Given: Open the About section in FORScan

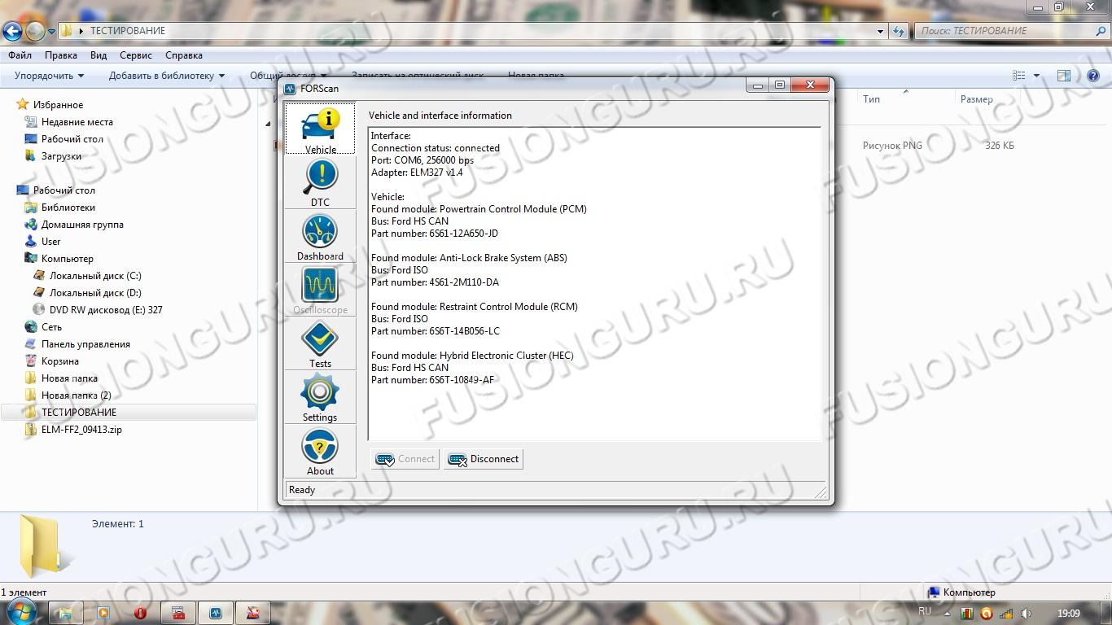Looking at the screenshot, I should tap(320, 451).
